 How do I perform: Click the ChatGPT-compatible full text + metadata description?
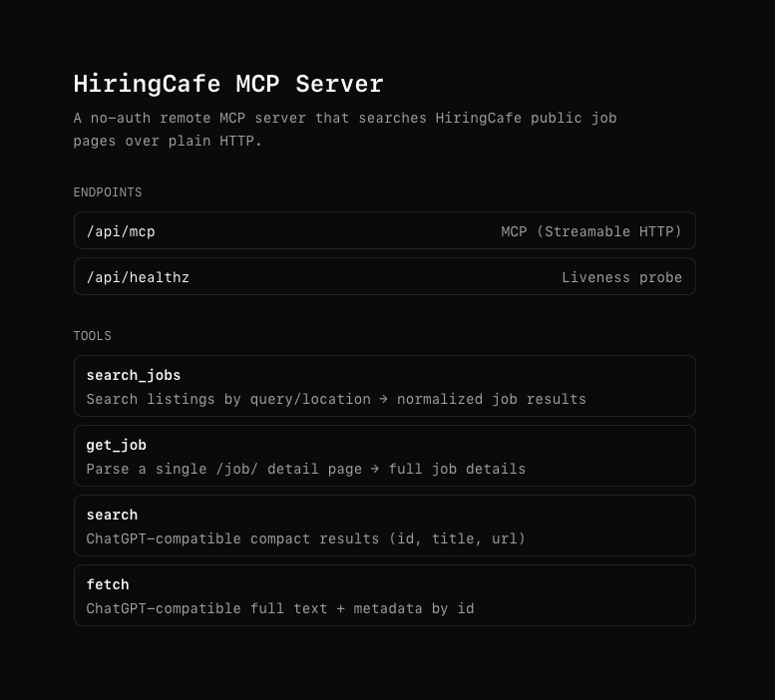(280, 608)
